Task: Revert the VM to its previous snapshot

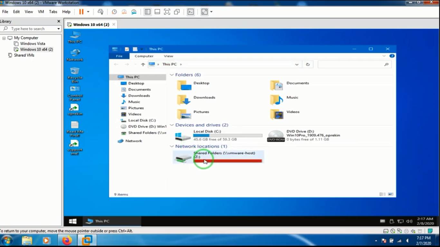Action: coord(124,12)
